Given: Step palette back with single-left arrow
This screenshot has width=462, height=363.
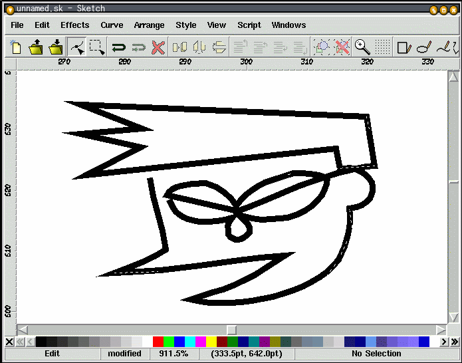Looking at the screenshot, I should [30, 342].
